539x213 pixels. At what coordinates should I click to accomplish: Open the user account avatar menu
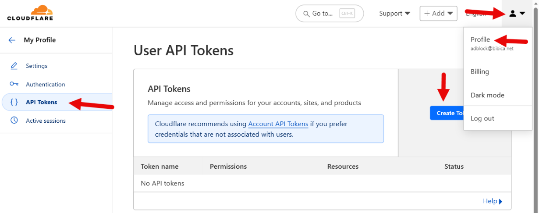pos(516,14)
